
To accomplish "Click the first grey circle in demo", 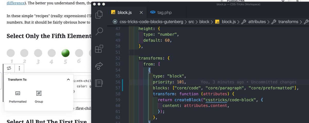I will [x=11, y=53].
